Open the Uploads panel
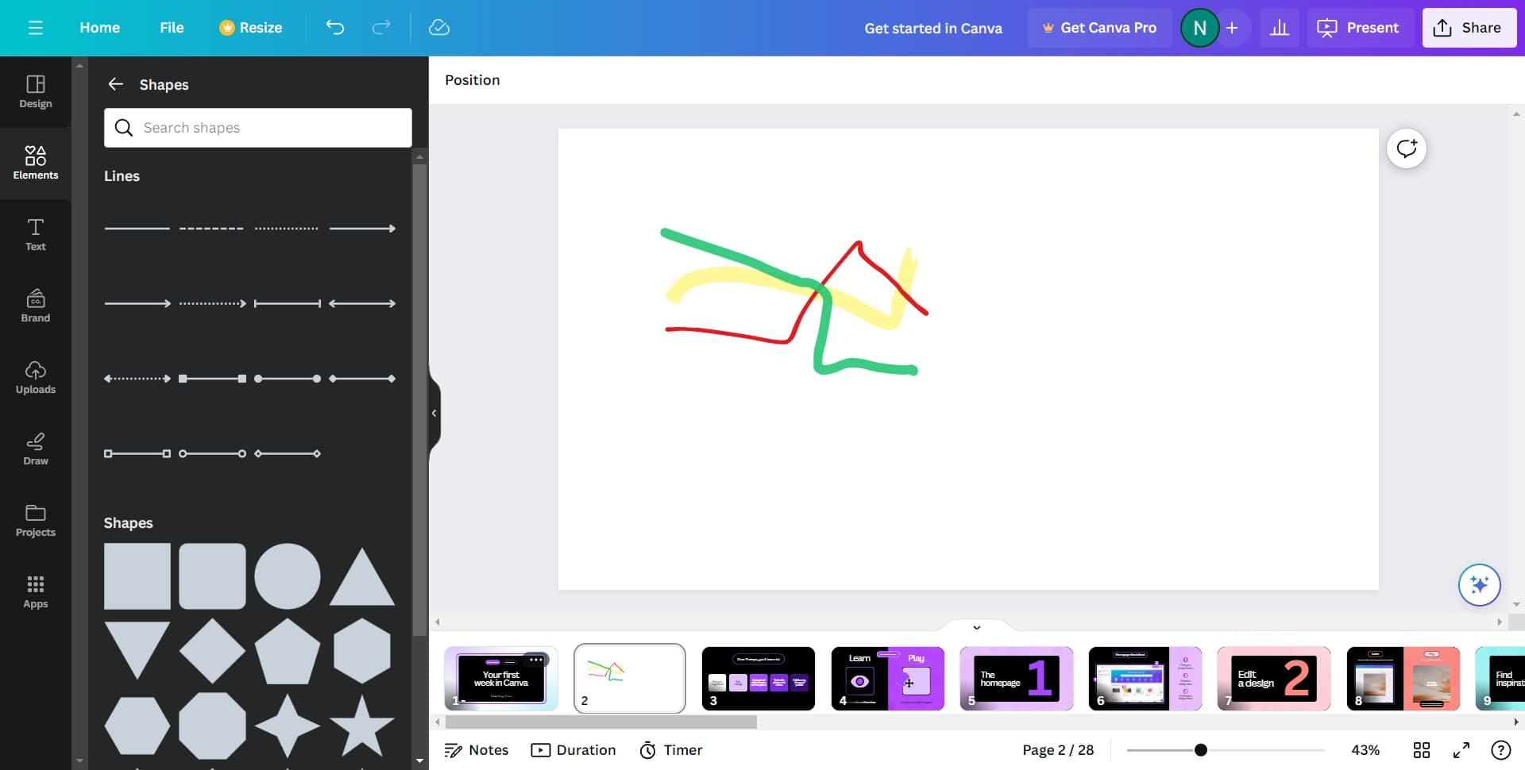The image size is (1525, 770). (35, 377)
